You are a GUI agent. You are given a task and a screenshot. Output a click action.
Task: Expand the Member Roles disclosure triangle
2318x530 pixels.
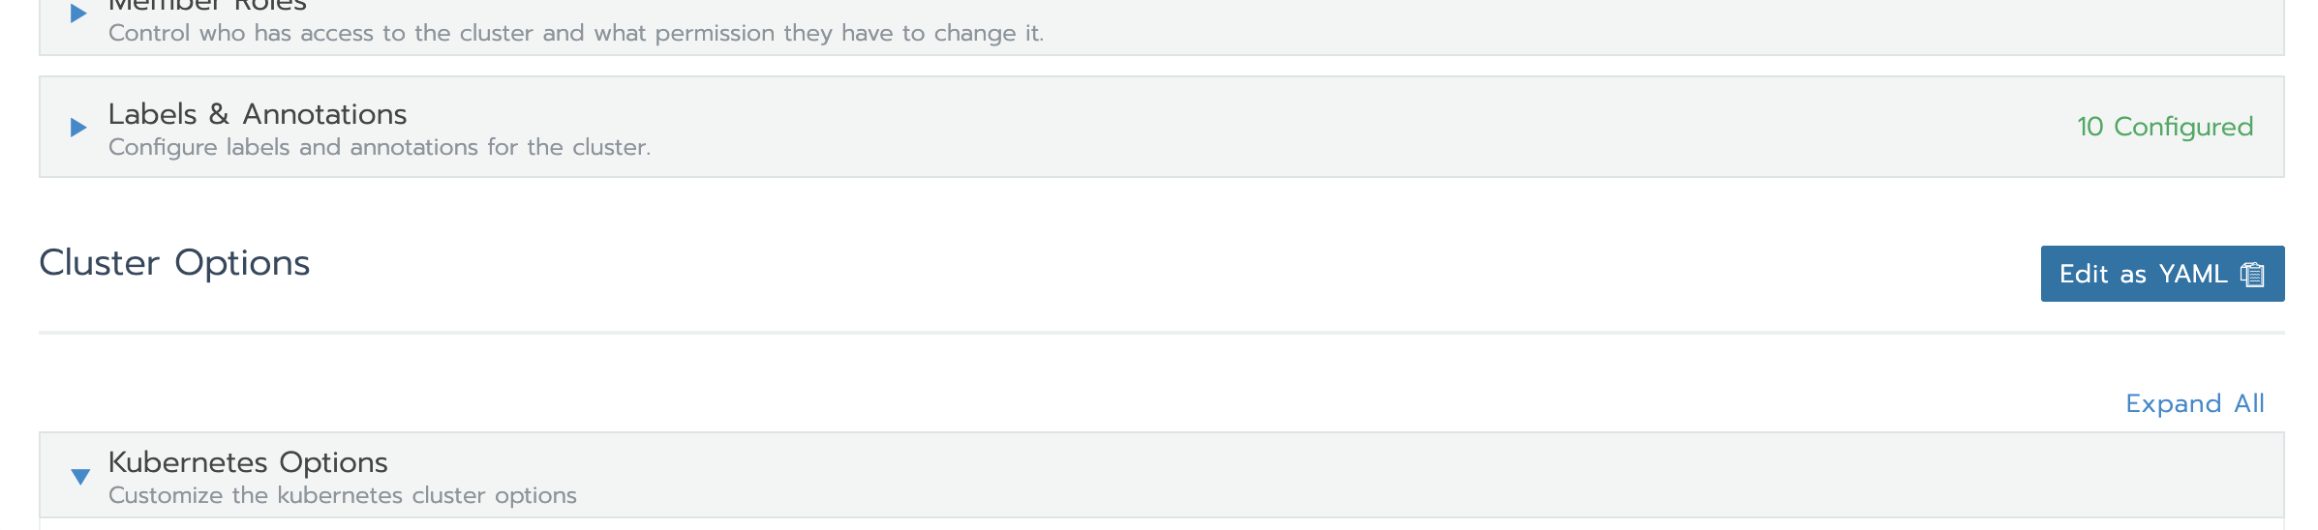[x=78, y=13]
